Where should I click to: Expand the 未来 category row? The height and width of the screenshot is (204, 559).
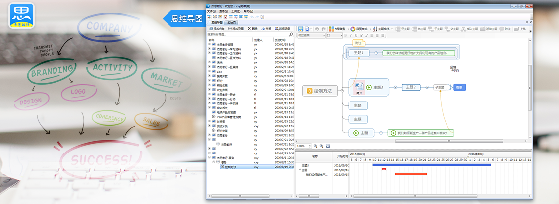[x=209, y=62]
